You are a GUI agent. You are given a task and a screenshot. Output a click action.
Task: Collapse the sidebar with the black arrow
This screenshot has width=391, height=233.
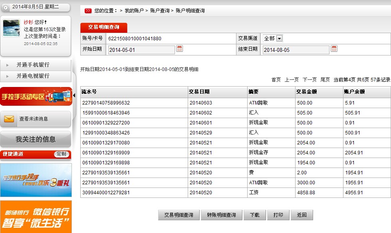tap(74, 95)
